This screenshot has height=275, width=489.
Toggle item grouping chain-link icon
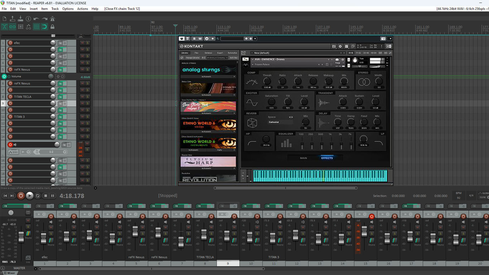[x=13, y=26]
